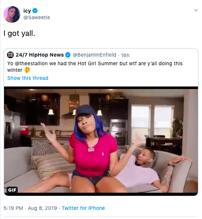Expand the tweet options chevron menu

point(196,10)
